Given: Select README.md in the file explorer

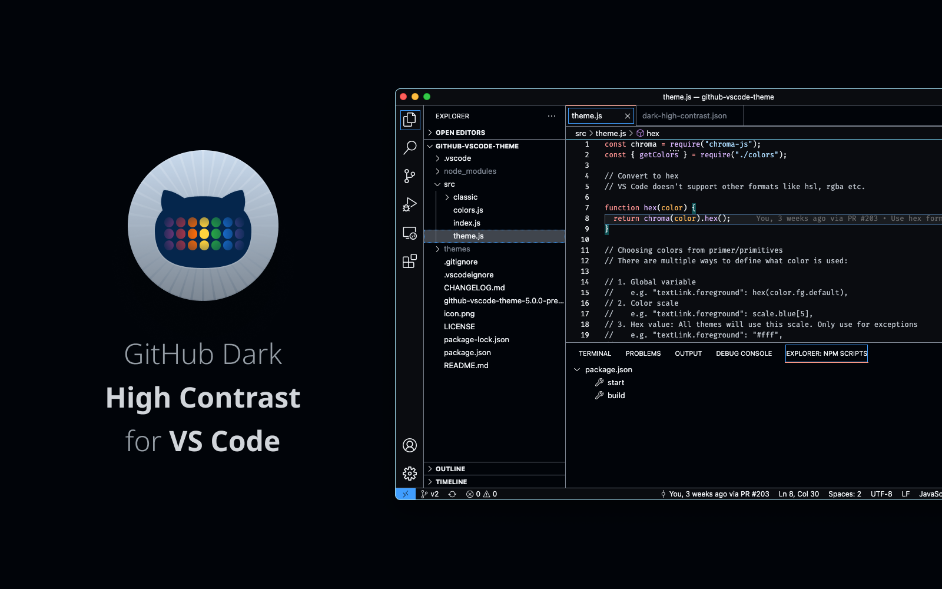Looking at the screenshot, I should tap(466, 365).
